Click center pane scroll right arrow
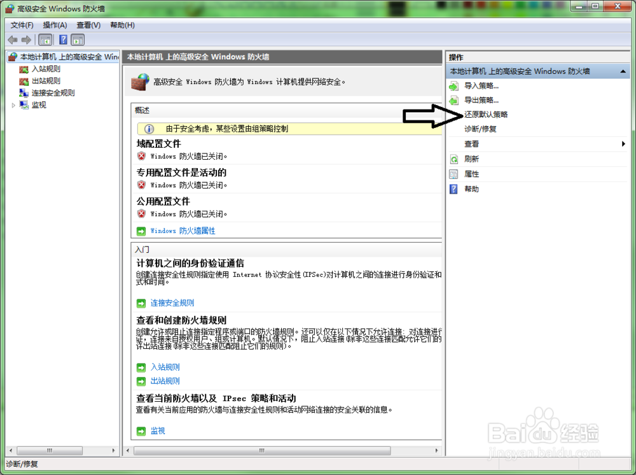This screenshot has height=475, width=636. coord(436,451)
